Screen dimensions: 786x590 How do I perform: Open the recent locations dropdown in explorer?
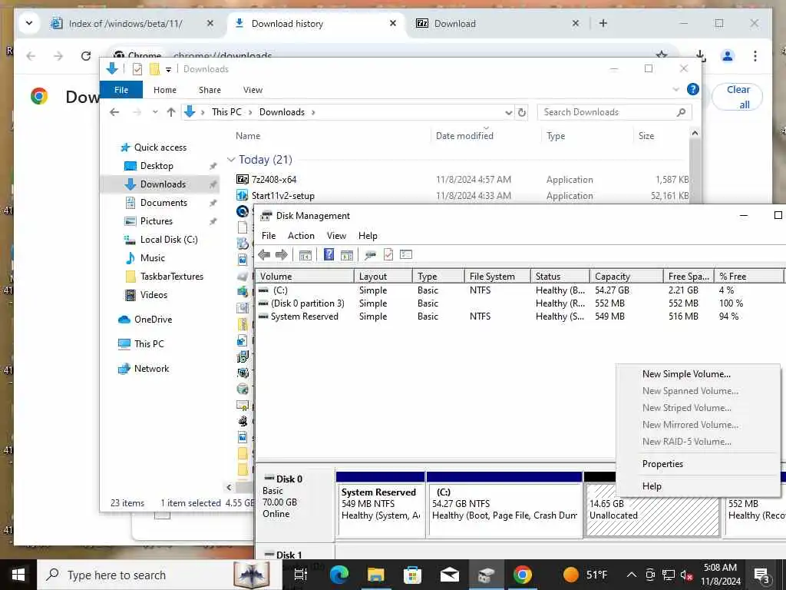click(155, 112)
